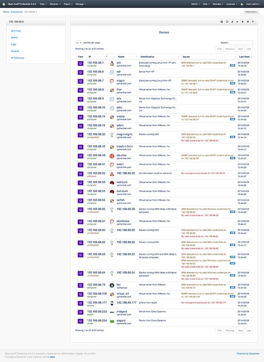
Task: Open the View menu dropdown
Action: click(43, 4)
